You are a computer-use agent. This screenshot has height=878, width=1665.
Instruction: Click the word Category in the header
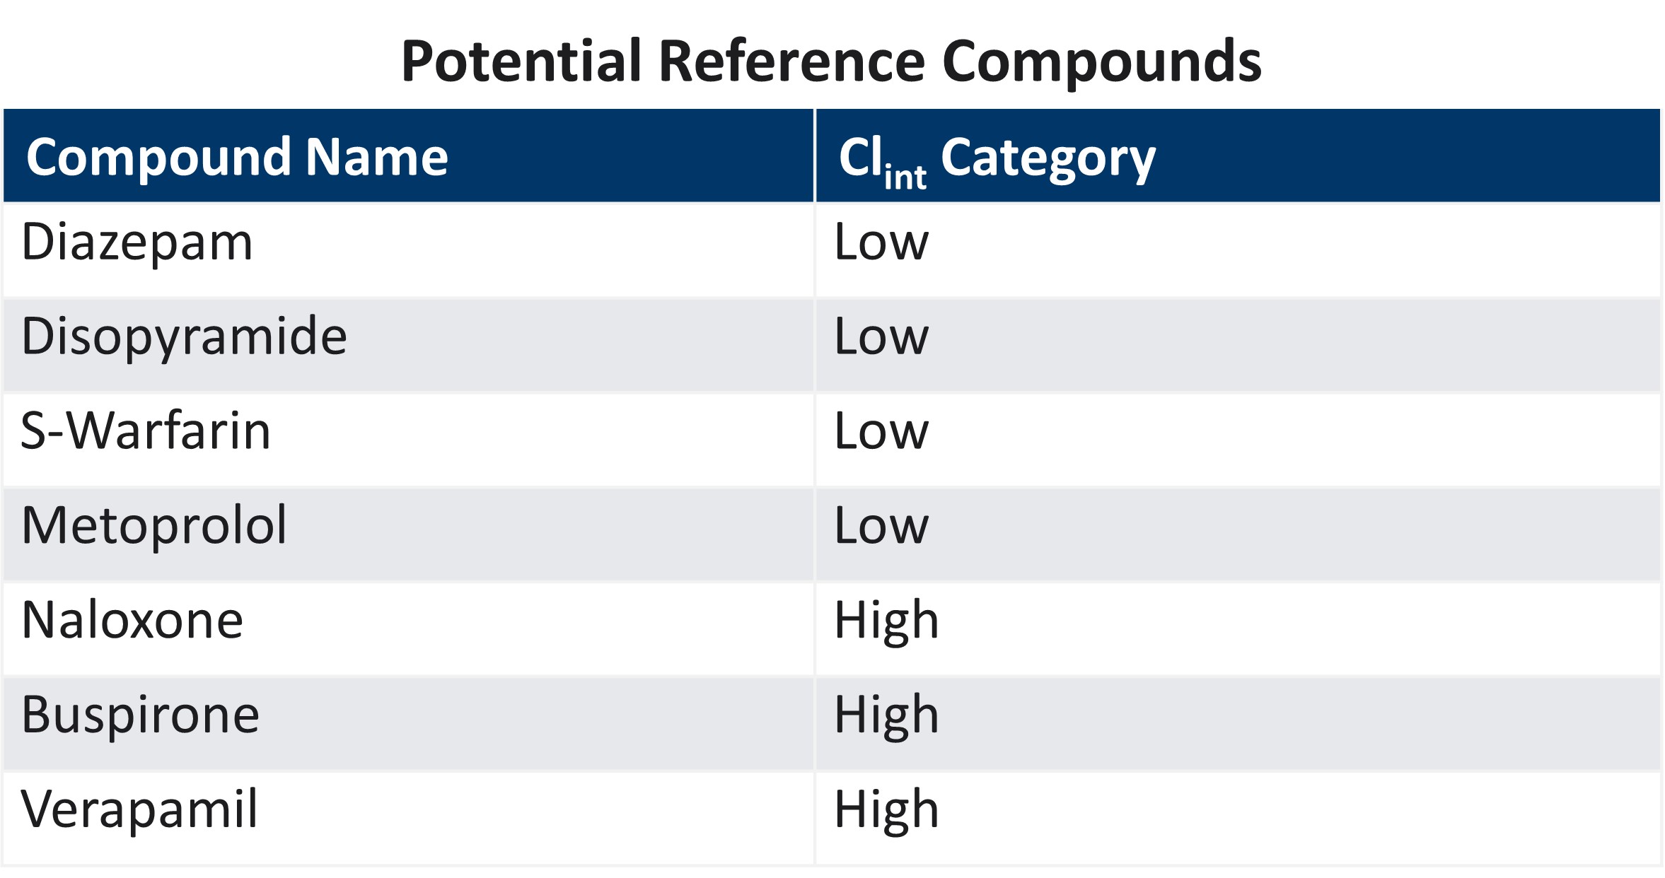click(x=1048, y=158)
